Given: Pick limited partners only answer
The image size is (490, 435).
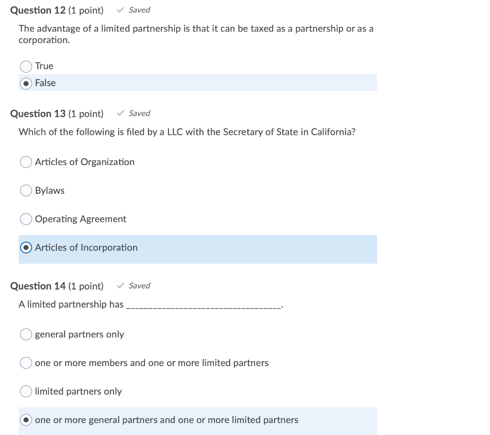Looking at the screenshot, I should 26,391.
